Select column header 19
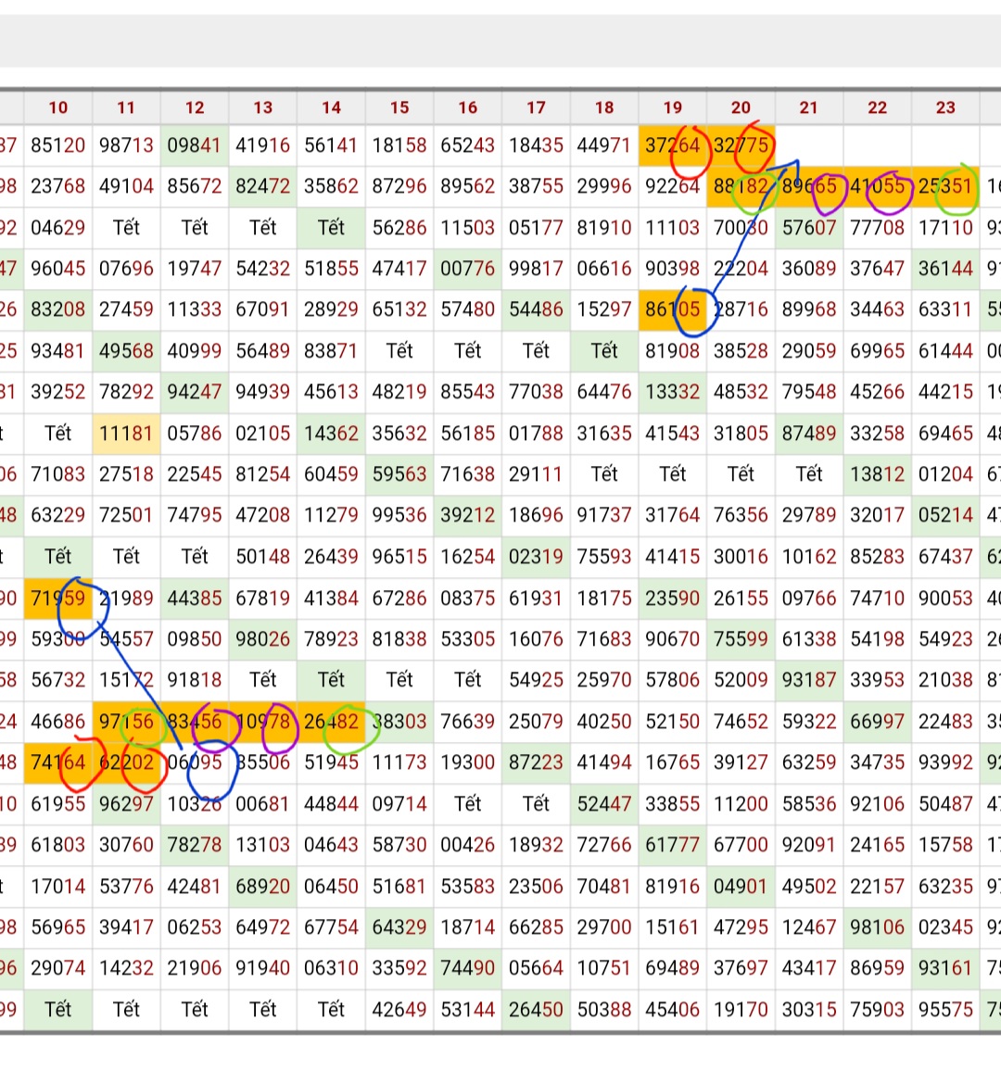Viewport: 1001px width, 1083px height. [x=673, y=107]
